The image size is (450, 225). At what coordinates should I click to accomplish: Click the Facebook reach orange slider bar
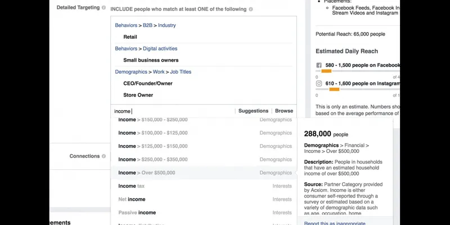click(326, 71)
